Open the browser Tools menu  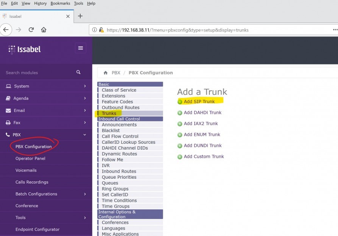click(78, 3)
